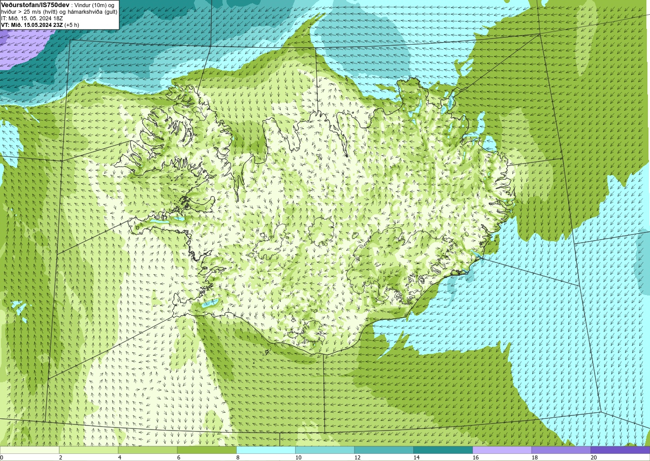Click the legend scale label '8'
Screen dimensions: 650x461
(x=238, y=457)
